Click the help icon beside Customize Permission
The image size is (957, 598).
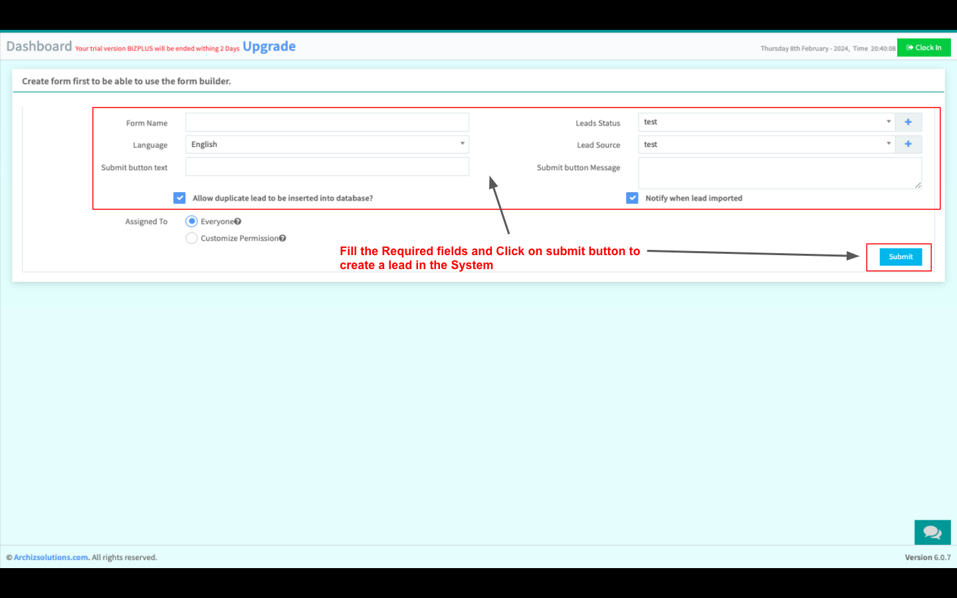282,239
